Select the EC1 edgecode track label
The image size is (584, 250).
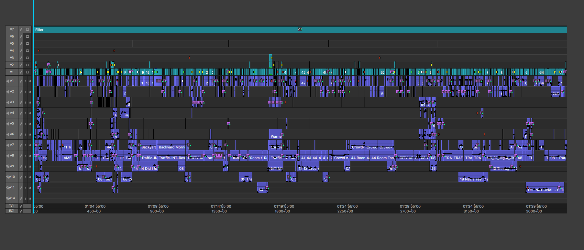(12, 211)
